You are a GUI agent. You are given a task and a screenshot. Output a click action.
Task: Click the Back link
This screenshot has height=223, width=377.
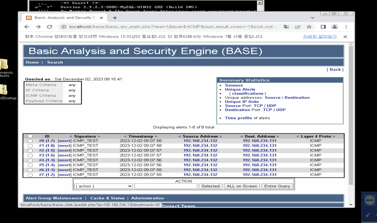pyautogui.click(x=335, y=70)
